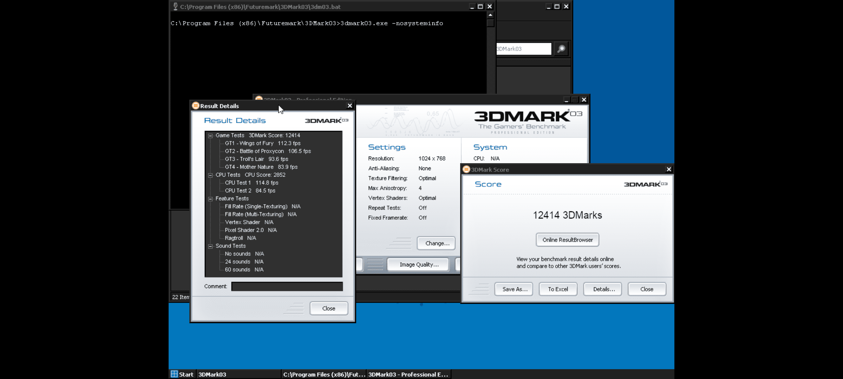Viewport: 843px width, 379px height.
Task: Click the magnifier search icon
Action: (561, 49)
